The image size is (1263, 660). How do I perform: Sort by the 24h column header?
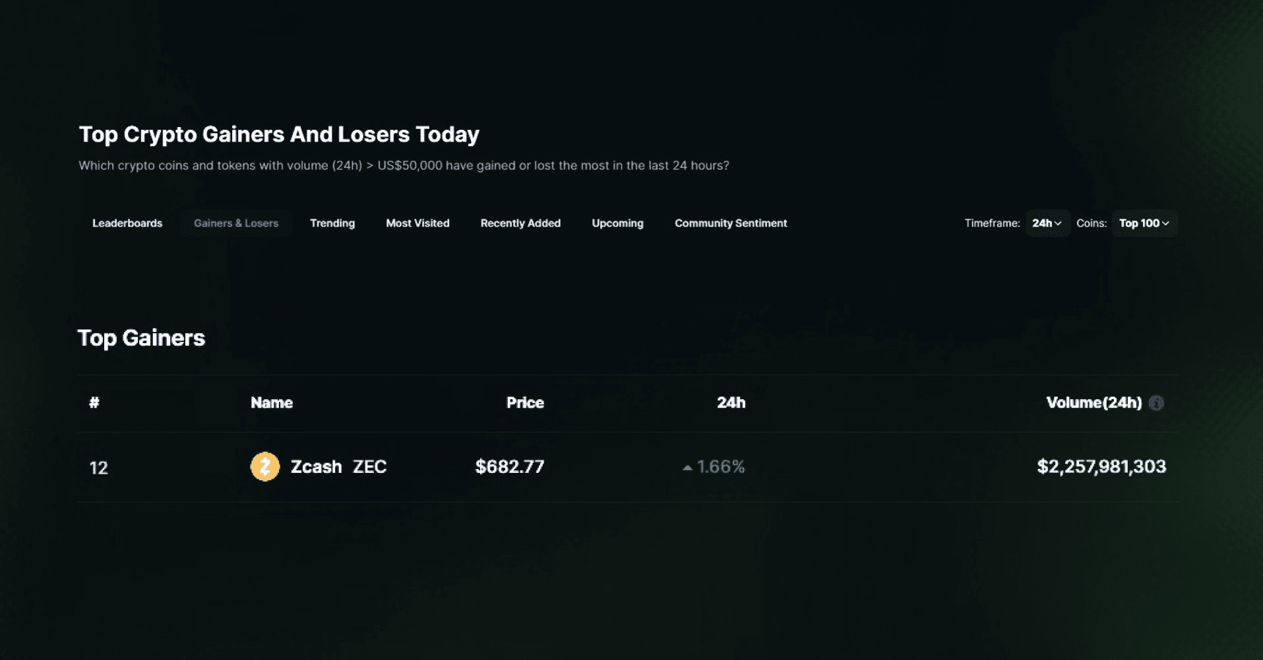(731, 402)
